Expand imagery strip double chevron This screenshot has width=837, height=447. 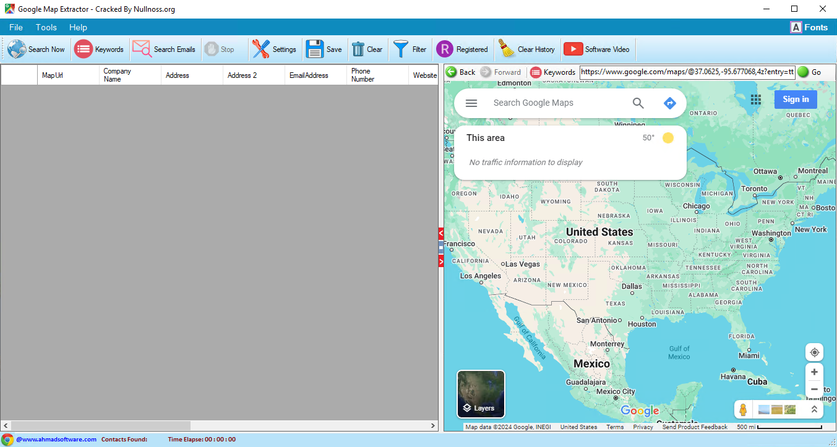814,409
